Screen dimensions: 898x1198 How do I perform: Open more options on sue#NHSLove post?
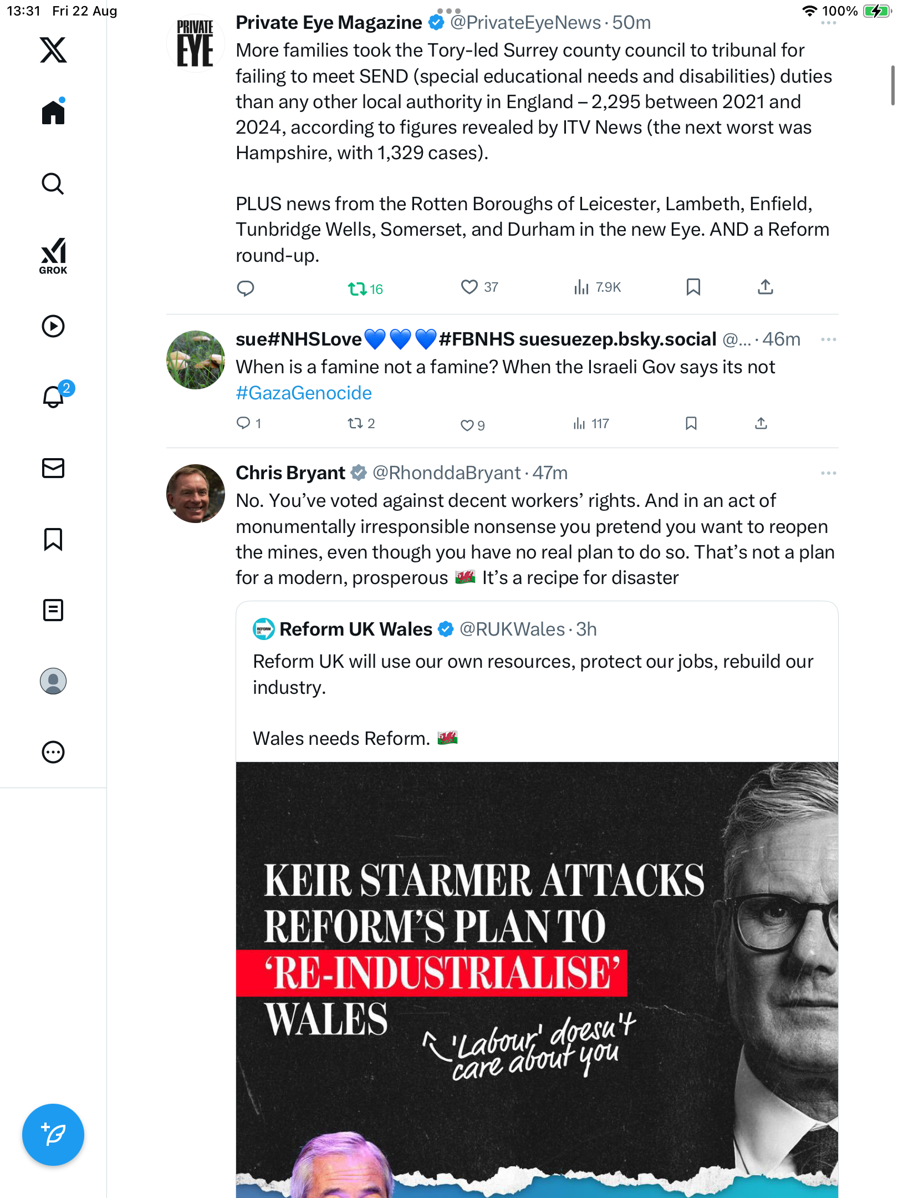tap(828, 339)
